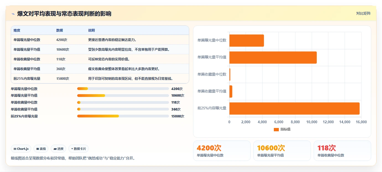
Task: Click table cell 单篇曝光量平均值 in second row
Action: (27, 49)
